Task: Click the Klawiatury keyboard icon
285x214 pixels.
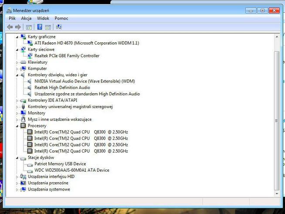Action: (x=23, y=62)
